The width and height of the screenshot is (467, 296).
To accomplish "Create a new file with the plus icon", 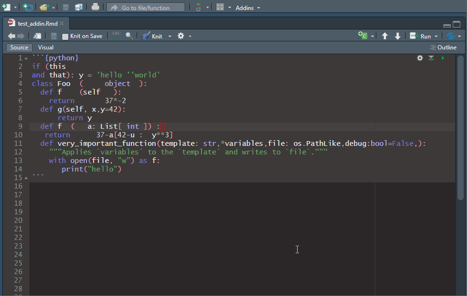I will (6, 7).
